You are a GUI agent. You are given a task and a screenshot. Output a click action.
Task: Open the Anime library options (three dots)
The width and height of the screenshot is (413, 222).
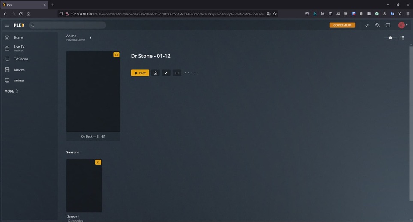coord(90,38)
